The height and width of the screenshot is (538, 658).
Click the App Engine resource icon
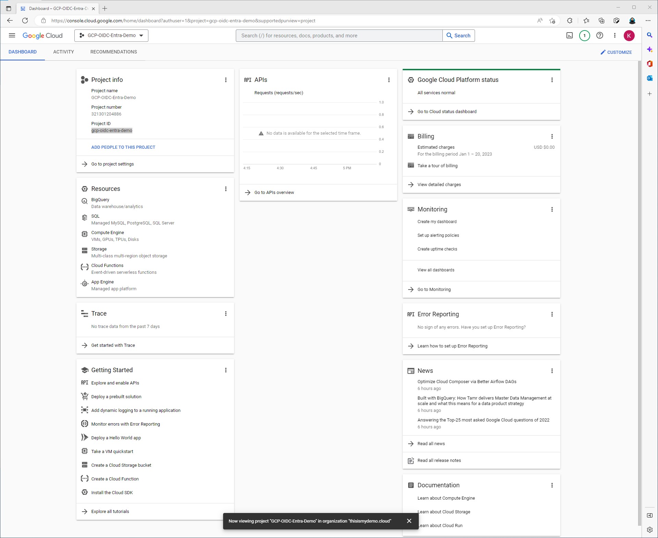[x=84, y=283]
